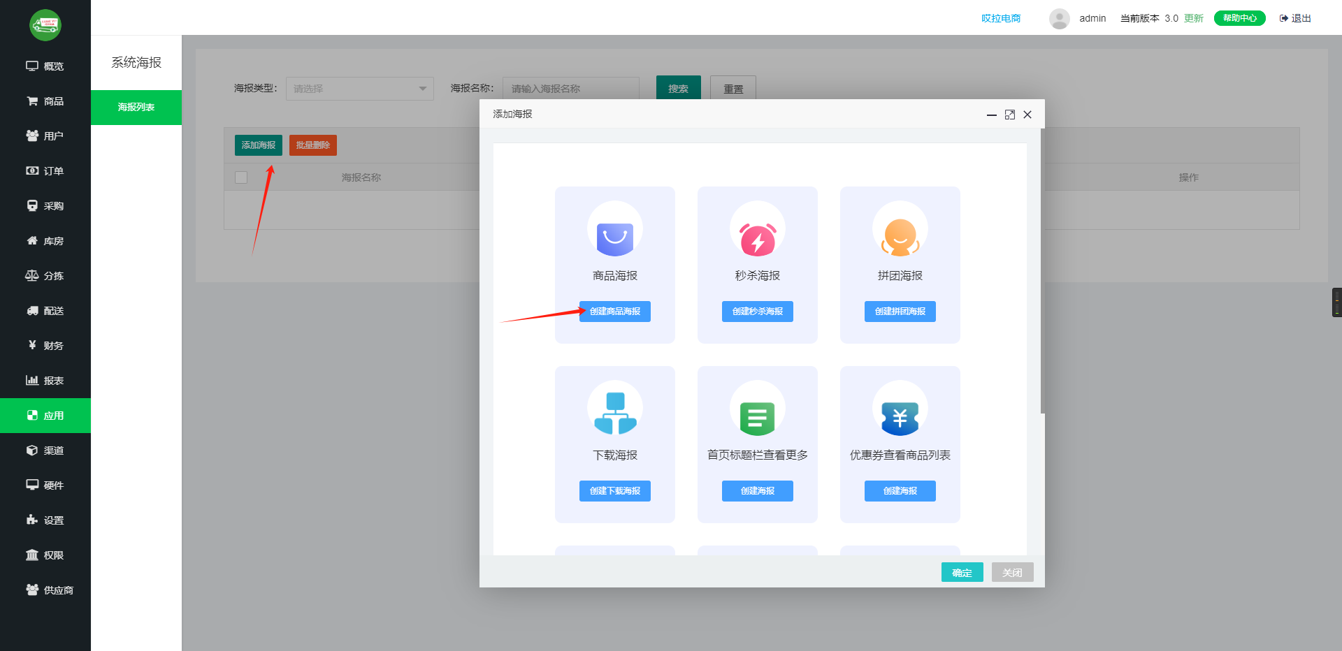This screenshot has width=1342, height=651.
Task: Click the 当前版本 3.0 text
Action: pyautogui.click(x=1149, y=18)
